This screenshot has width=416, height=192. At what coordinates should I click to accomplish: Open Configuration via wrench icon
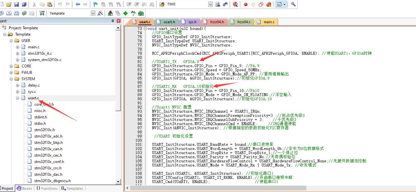click(293, 4)
